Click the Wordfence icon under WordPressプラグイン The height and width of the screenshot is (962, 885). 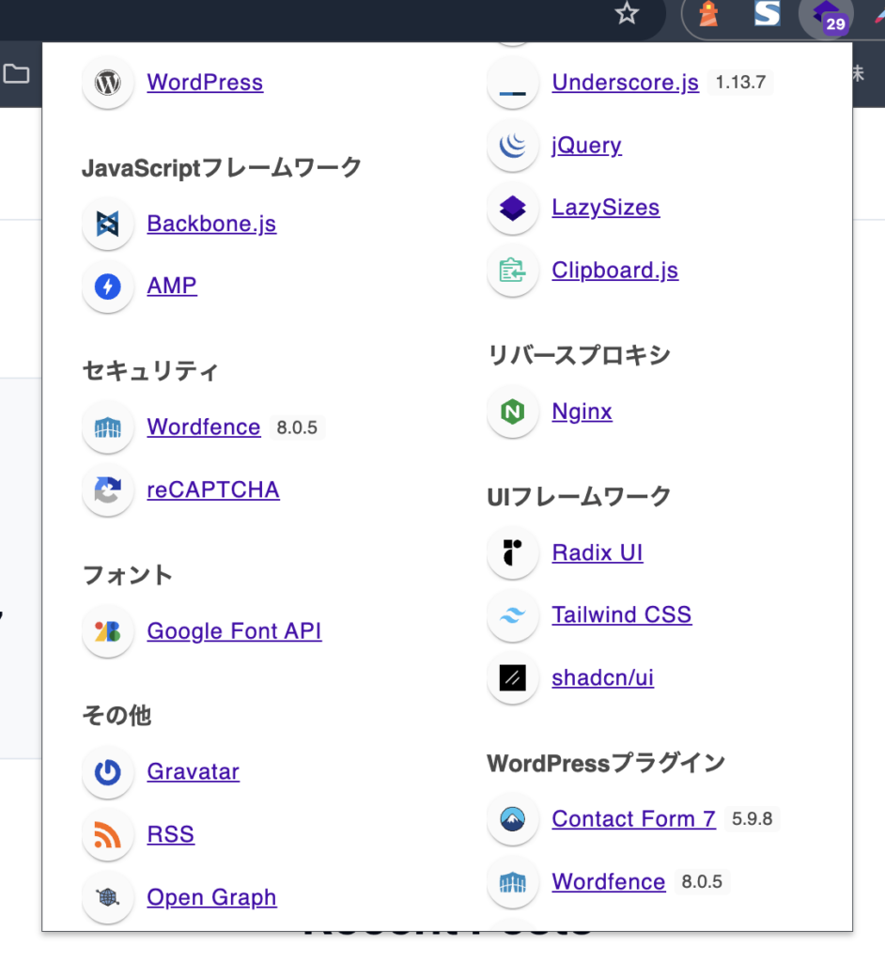tap(512, 883)
